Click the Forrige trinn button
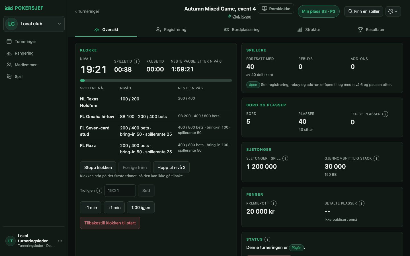 pos(135,168)
